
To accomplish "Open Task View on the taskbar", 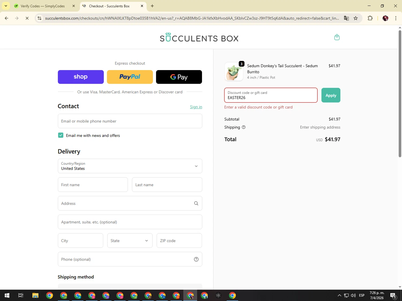I will (x=21, y=295).
